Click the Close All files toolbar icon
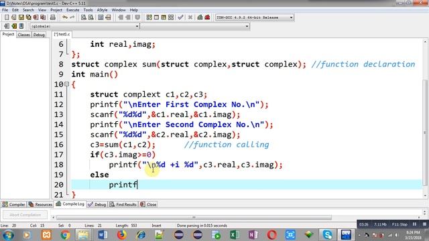 coord(43,17)
